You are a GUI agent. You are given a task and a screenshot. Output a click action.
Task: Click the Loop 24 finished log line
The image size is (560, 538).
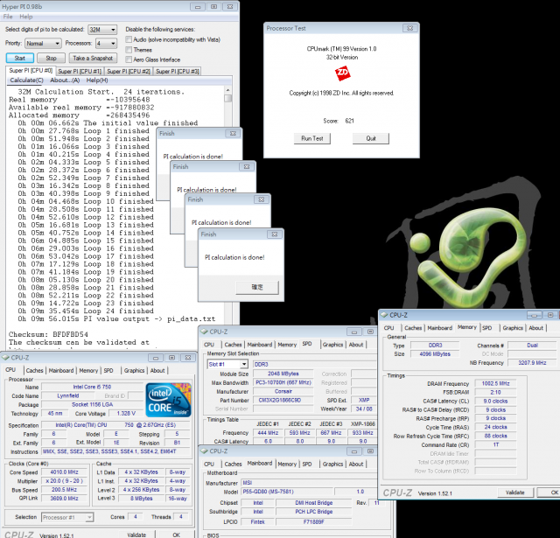[x=86, y=311]
